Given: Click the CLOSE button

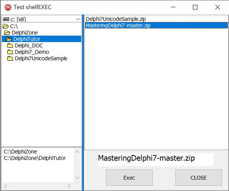Looking at the screenshot, I should [199, 178].
